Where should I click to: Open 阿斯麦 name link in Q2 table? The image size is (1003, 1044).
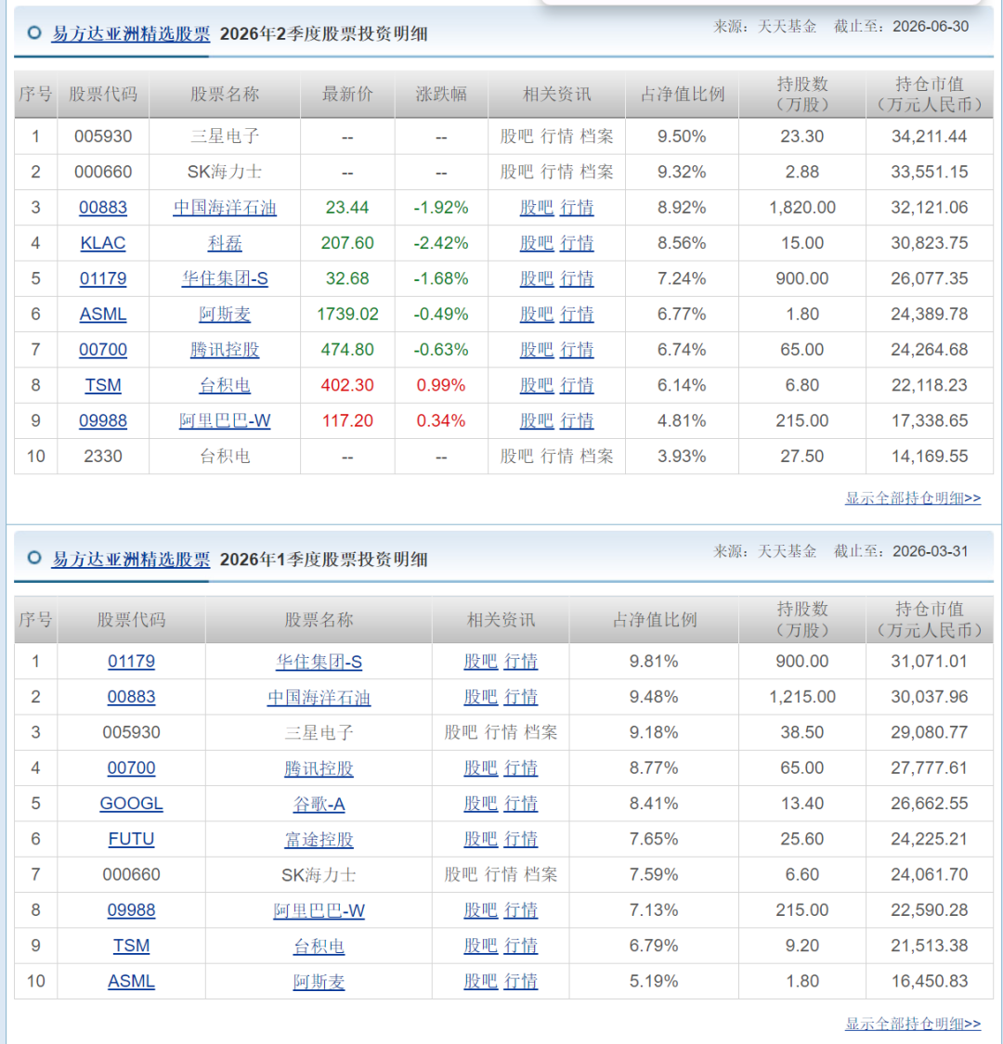(x=225, y=315)
